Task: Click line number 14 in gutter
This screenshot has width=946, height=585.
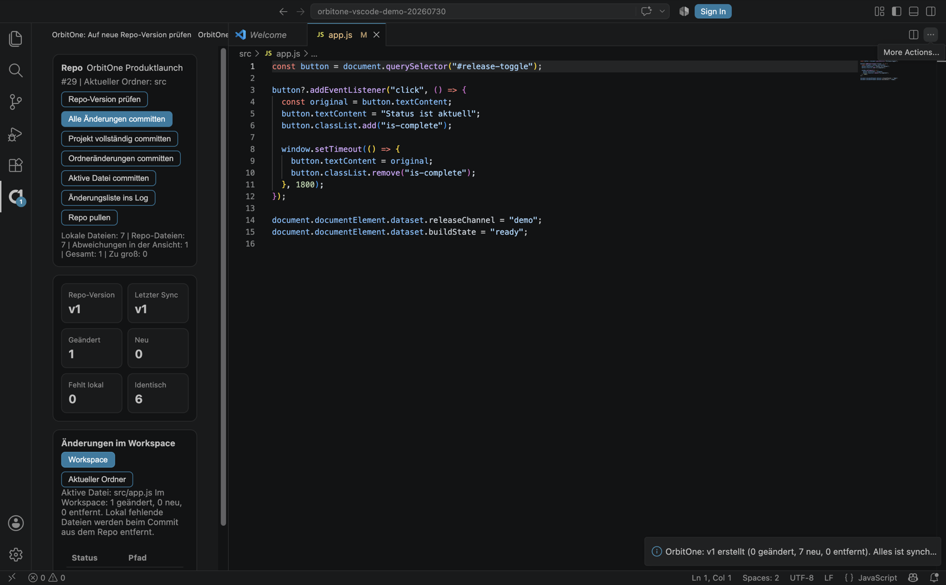Action: [x=250, y=220]
